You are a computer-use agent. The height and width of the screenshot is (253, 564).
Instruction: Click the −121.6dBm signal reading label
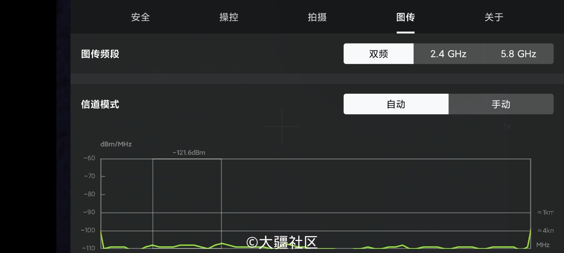188,153
